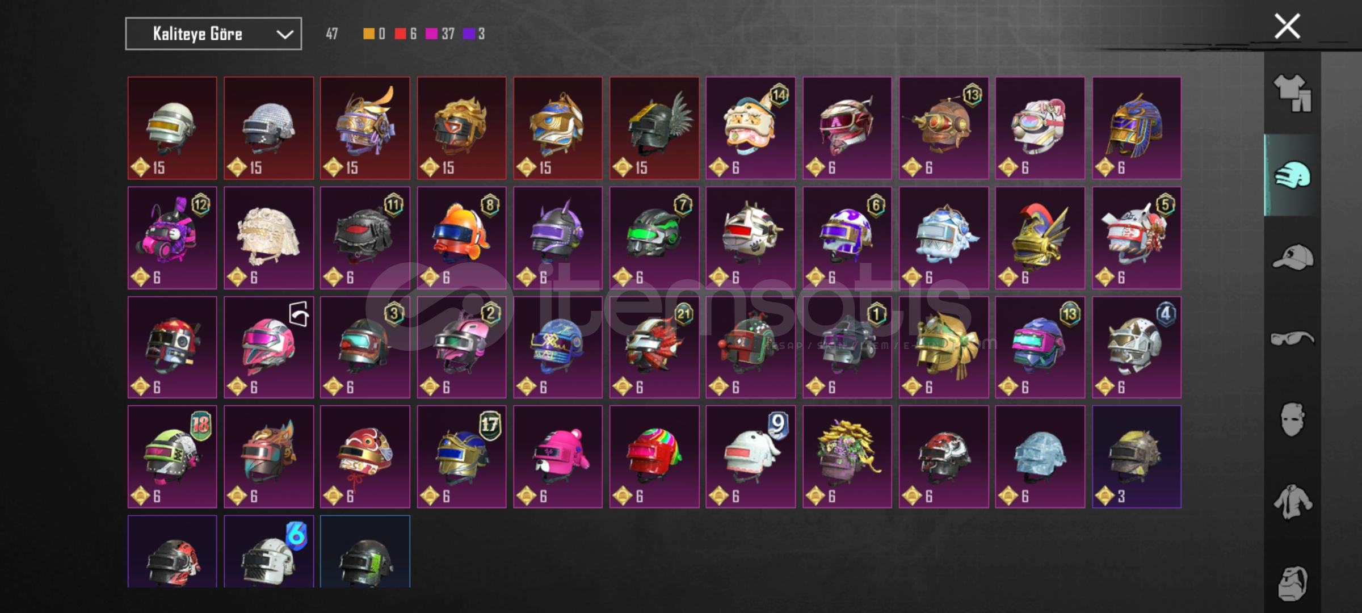
Task: Open the sunglasses category icon
Action: (1292, 339)
